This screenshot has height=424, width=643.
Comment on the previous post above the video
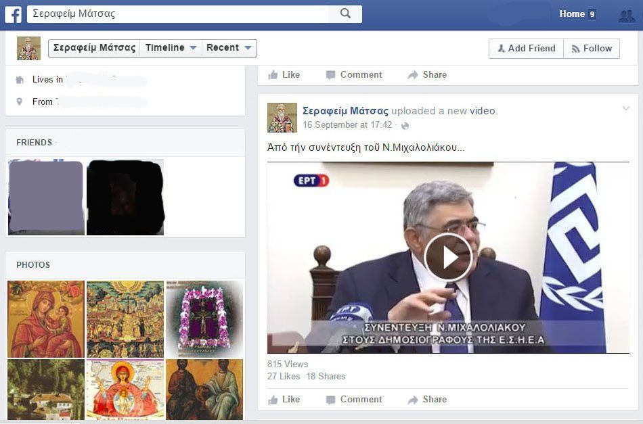pyautogui.click(x=354, y=75)
